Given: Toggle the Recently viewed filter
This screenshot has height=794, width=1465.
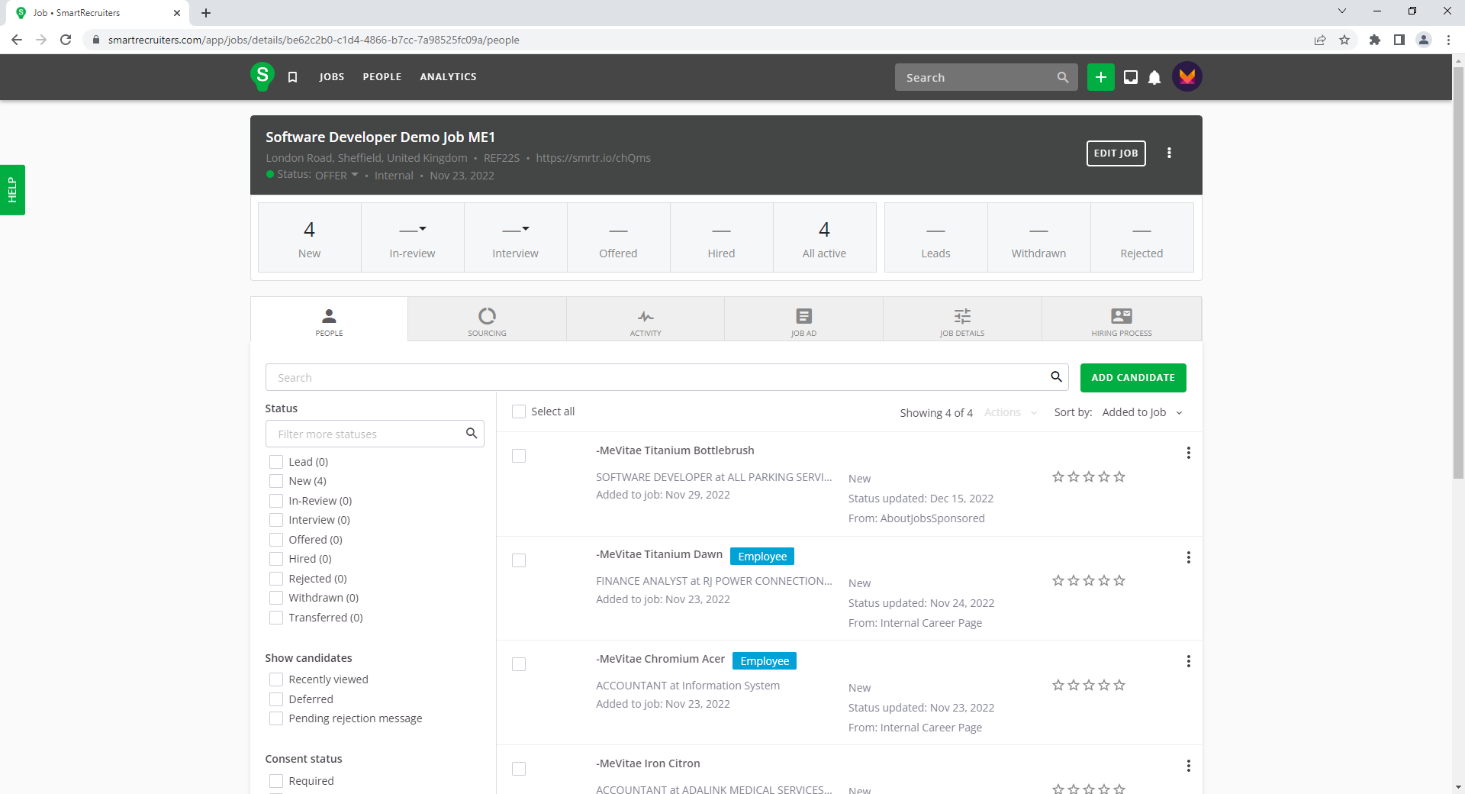Looking at the screenshot, I should point(276,679).
